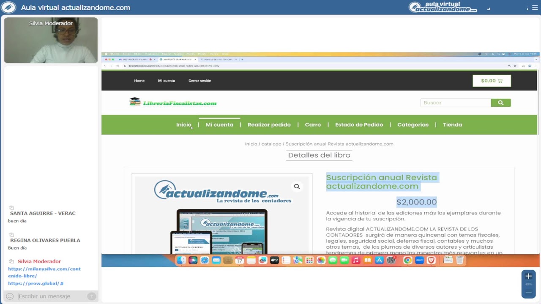Screen dimensions: 541x304
Task: Click the magnifier icon on product image
Action: coord(297,186)
